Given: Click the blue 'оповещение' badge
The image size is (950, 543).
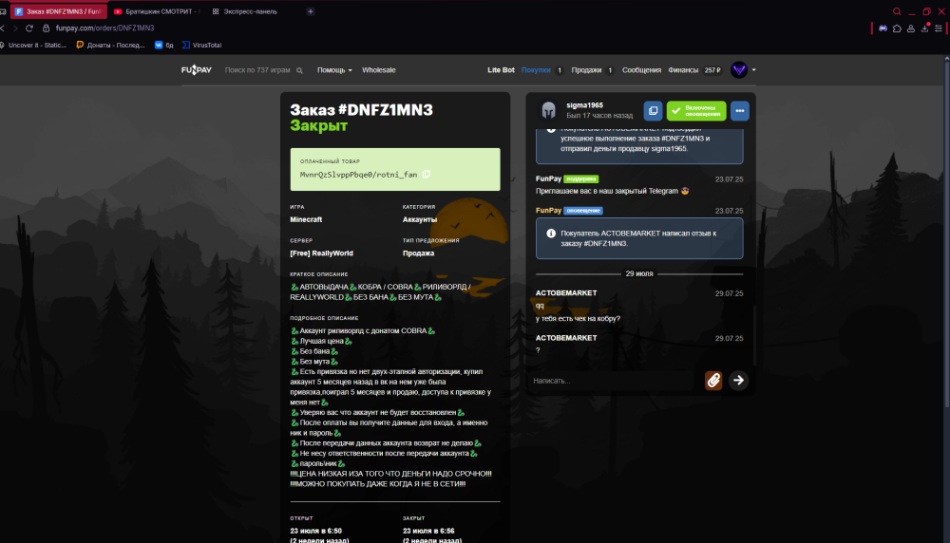Looking at the screenshot, I should pyautogui.click(x=583, y=211).
